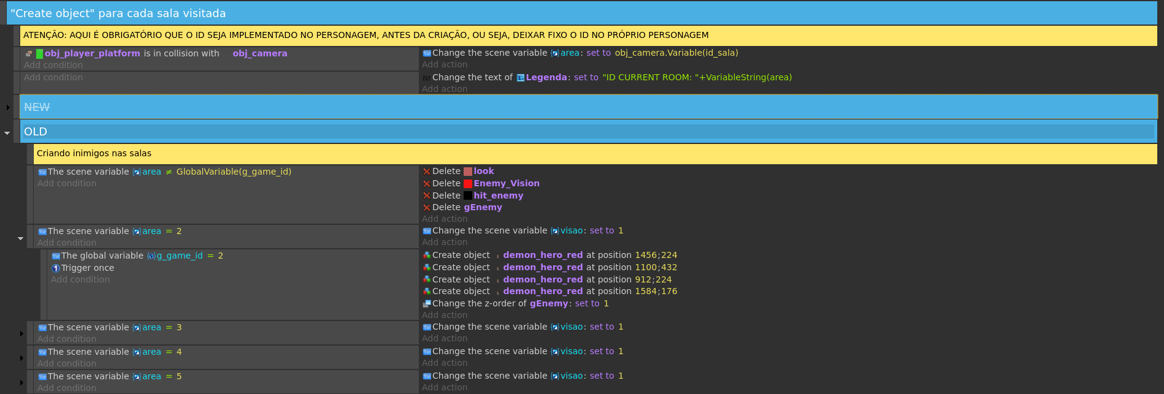Click the look object color icon

(x=468, y=172)
